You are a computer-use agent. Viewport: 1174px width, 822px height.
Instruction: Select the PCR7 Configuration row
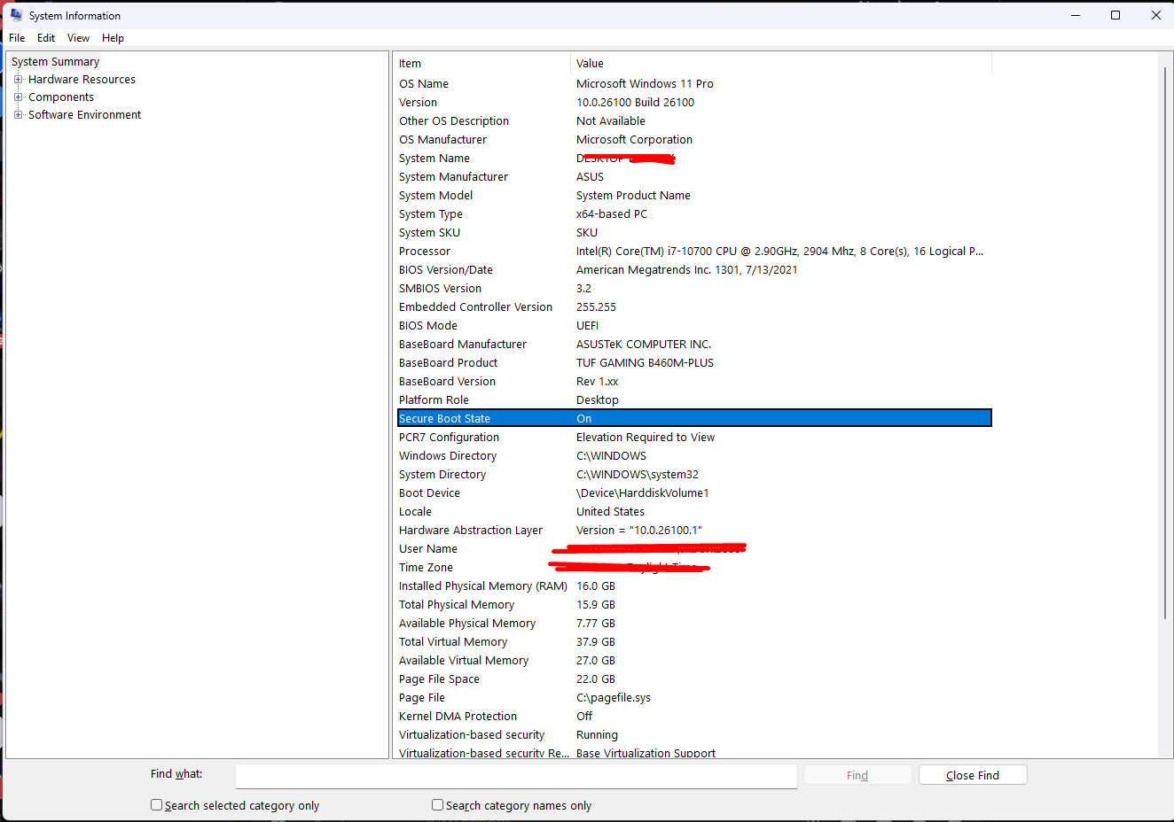coord(694,437)
